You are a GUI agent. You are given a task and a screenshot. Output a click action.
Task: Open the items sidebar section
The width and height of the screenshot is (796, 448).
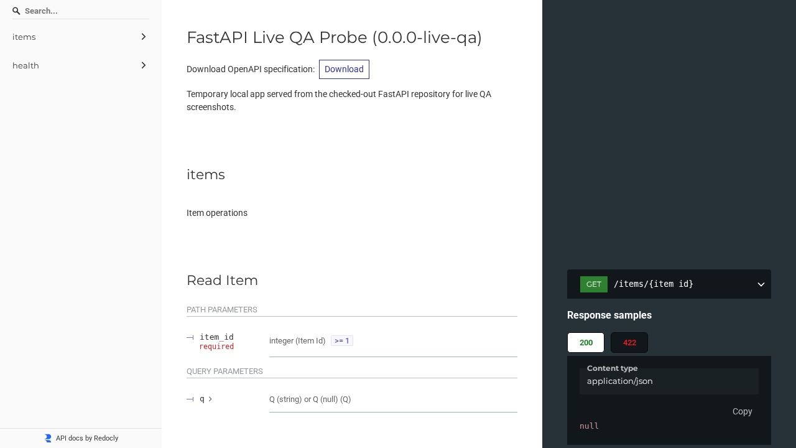[81, 37]
